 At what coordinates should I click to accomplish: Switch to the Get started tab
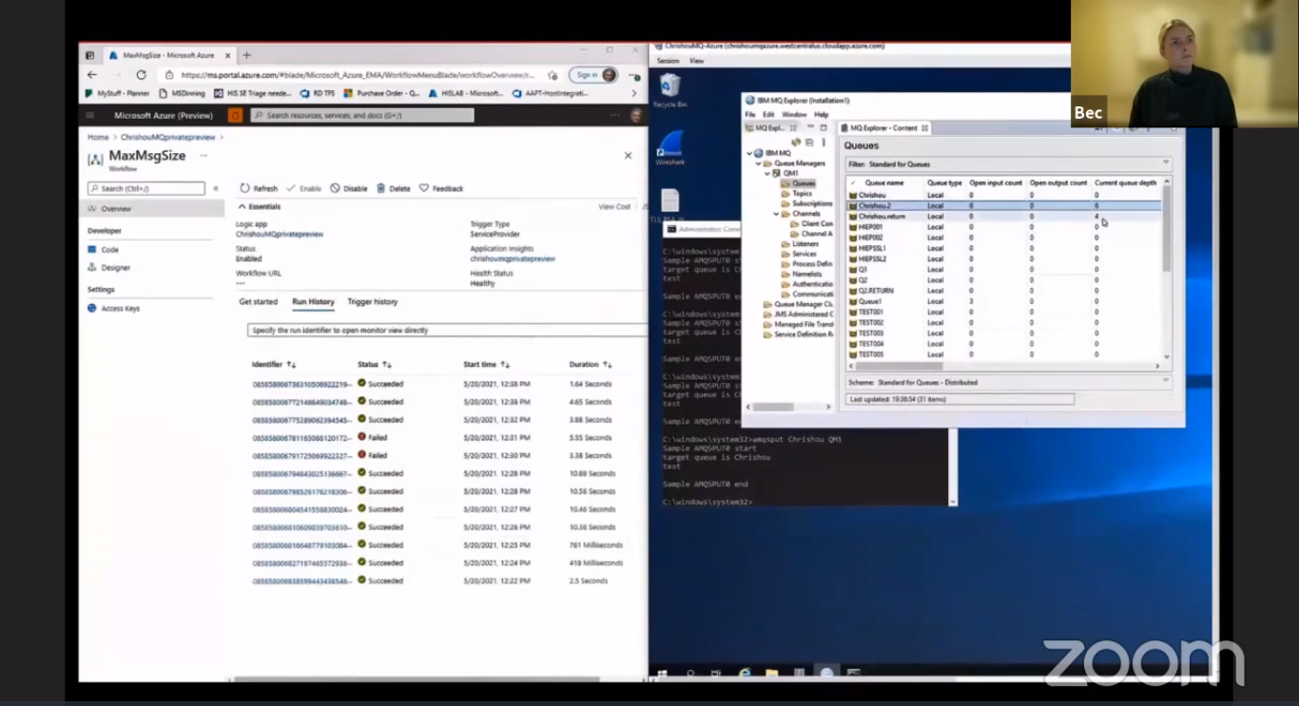[258, 301]
